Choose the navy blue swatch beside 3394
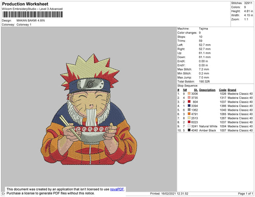Viewport: 255px width, 197px height. point(189,106)
